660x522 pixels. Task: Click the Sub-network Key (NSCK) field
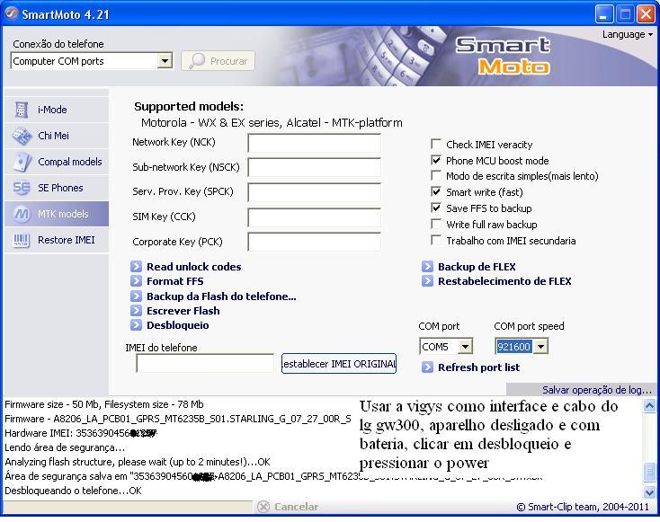315,167
